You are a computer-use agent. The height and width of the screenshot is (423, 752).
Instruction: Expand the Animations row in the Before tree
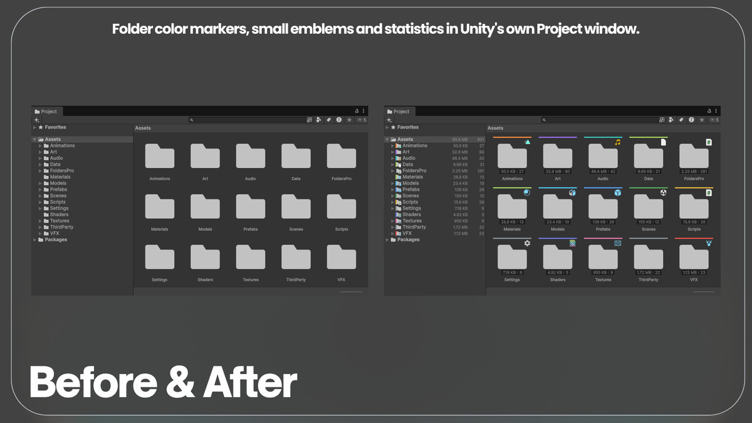coord(41,145)
